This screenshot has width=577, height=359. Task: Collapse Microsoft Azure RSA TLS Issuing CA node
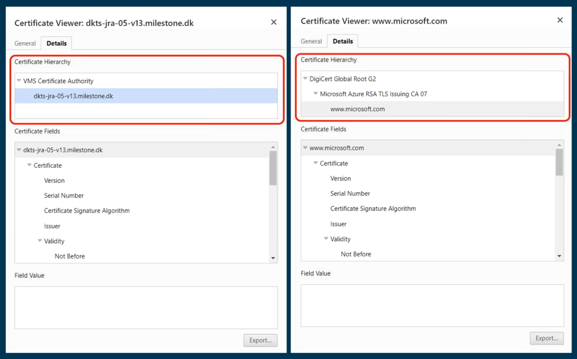316,94
